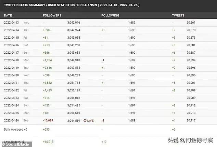This screenshot has width=217, height=147.
Task: Click follower total 3,044,918
Action: click(x=74, y=60)
